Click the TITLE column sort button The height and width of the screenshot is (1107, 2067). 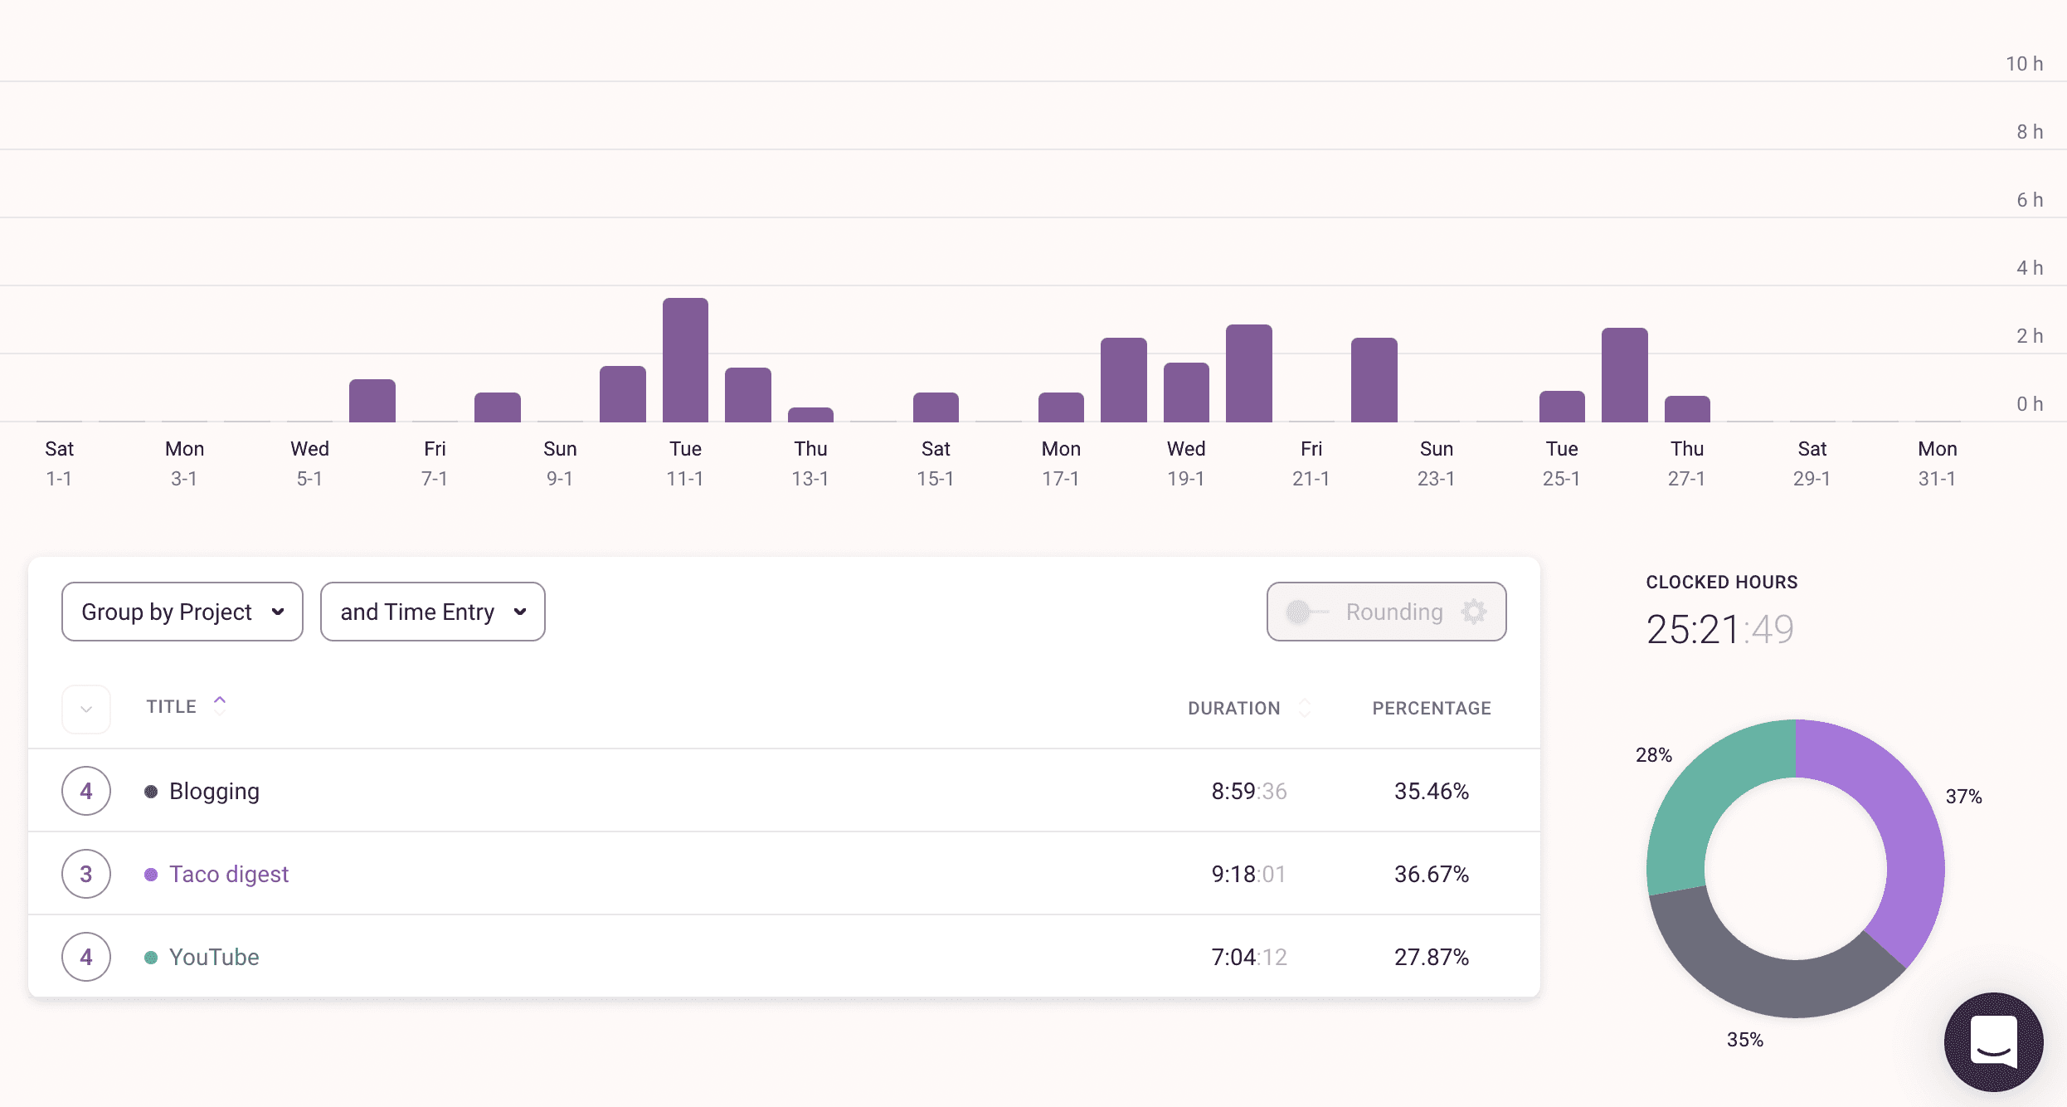219,706
